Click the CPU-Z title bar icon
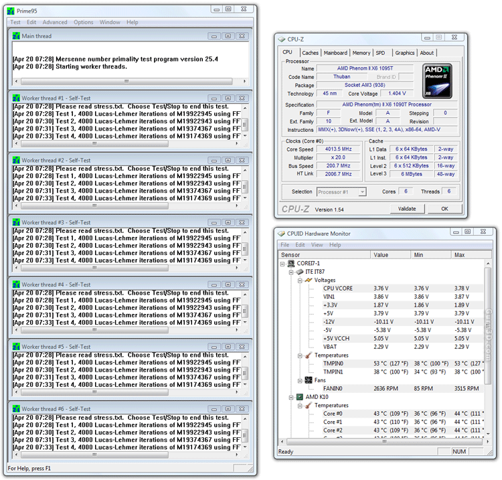Image resolution: width=502 pixels, height=480 pixels. 282,39
